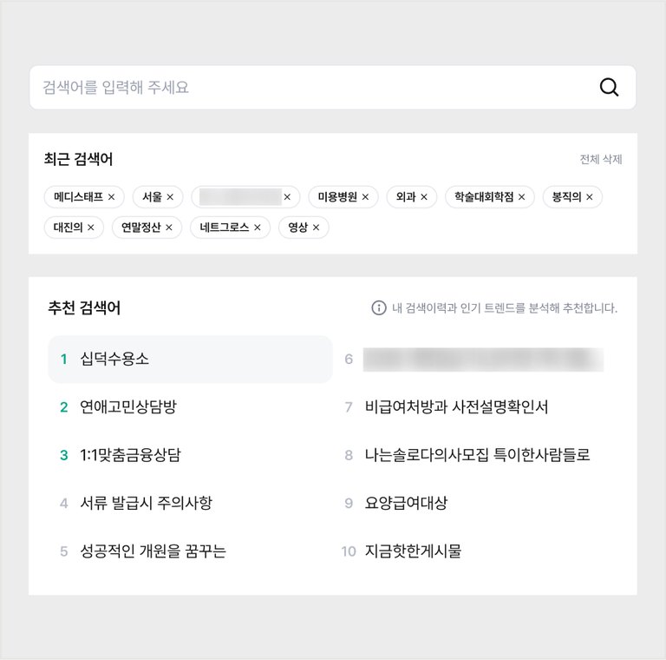
Task: Select recommended search 성공적인 개원을 꿈꾸는
Action: [x=153, y=551]
